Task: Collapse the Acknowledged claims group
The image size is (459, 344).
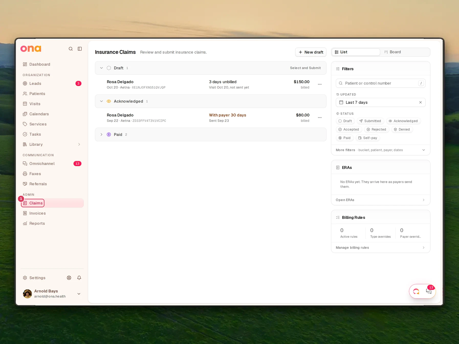Action: click(101, 101)
